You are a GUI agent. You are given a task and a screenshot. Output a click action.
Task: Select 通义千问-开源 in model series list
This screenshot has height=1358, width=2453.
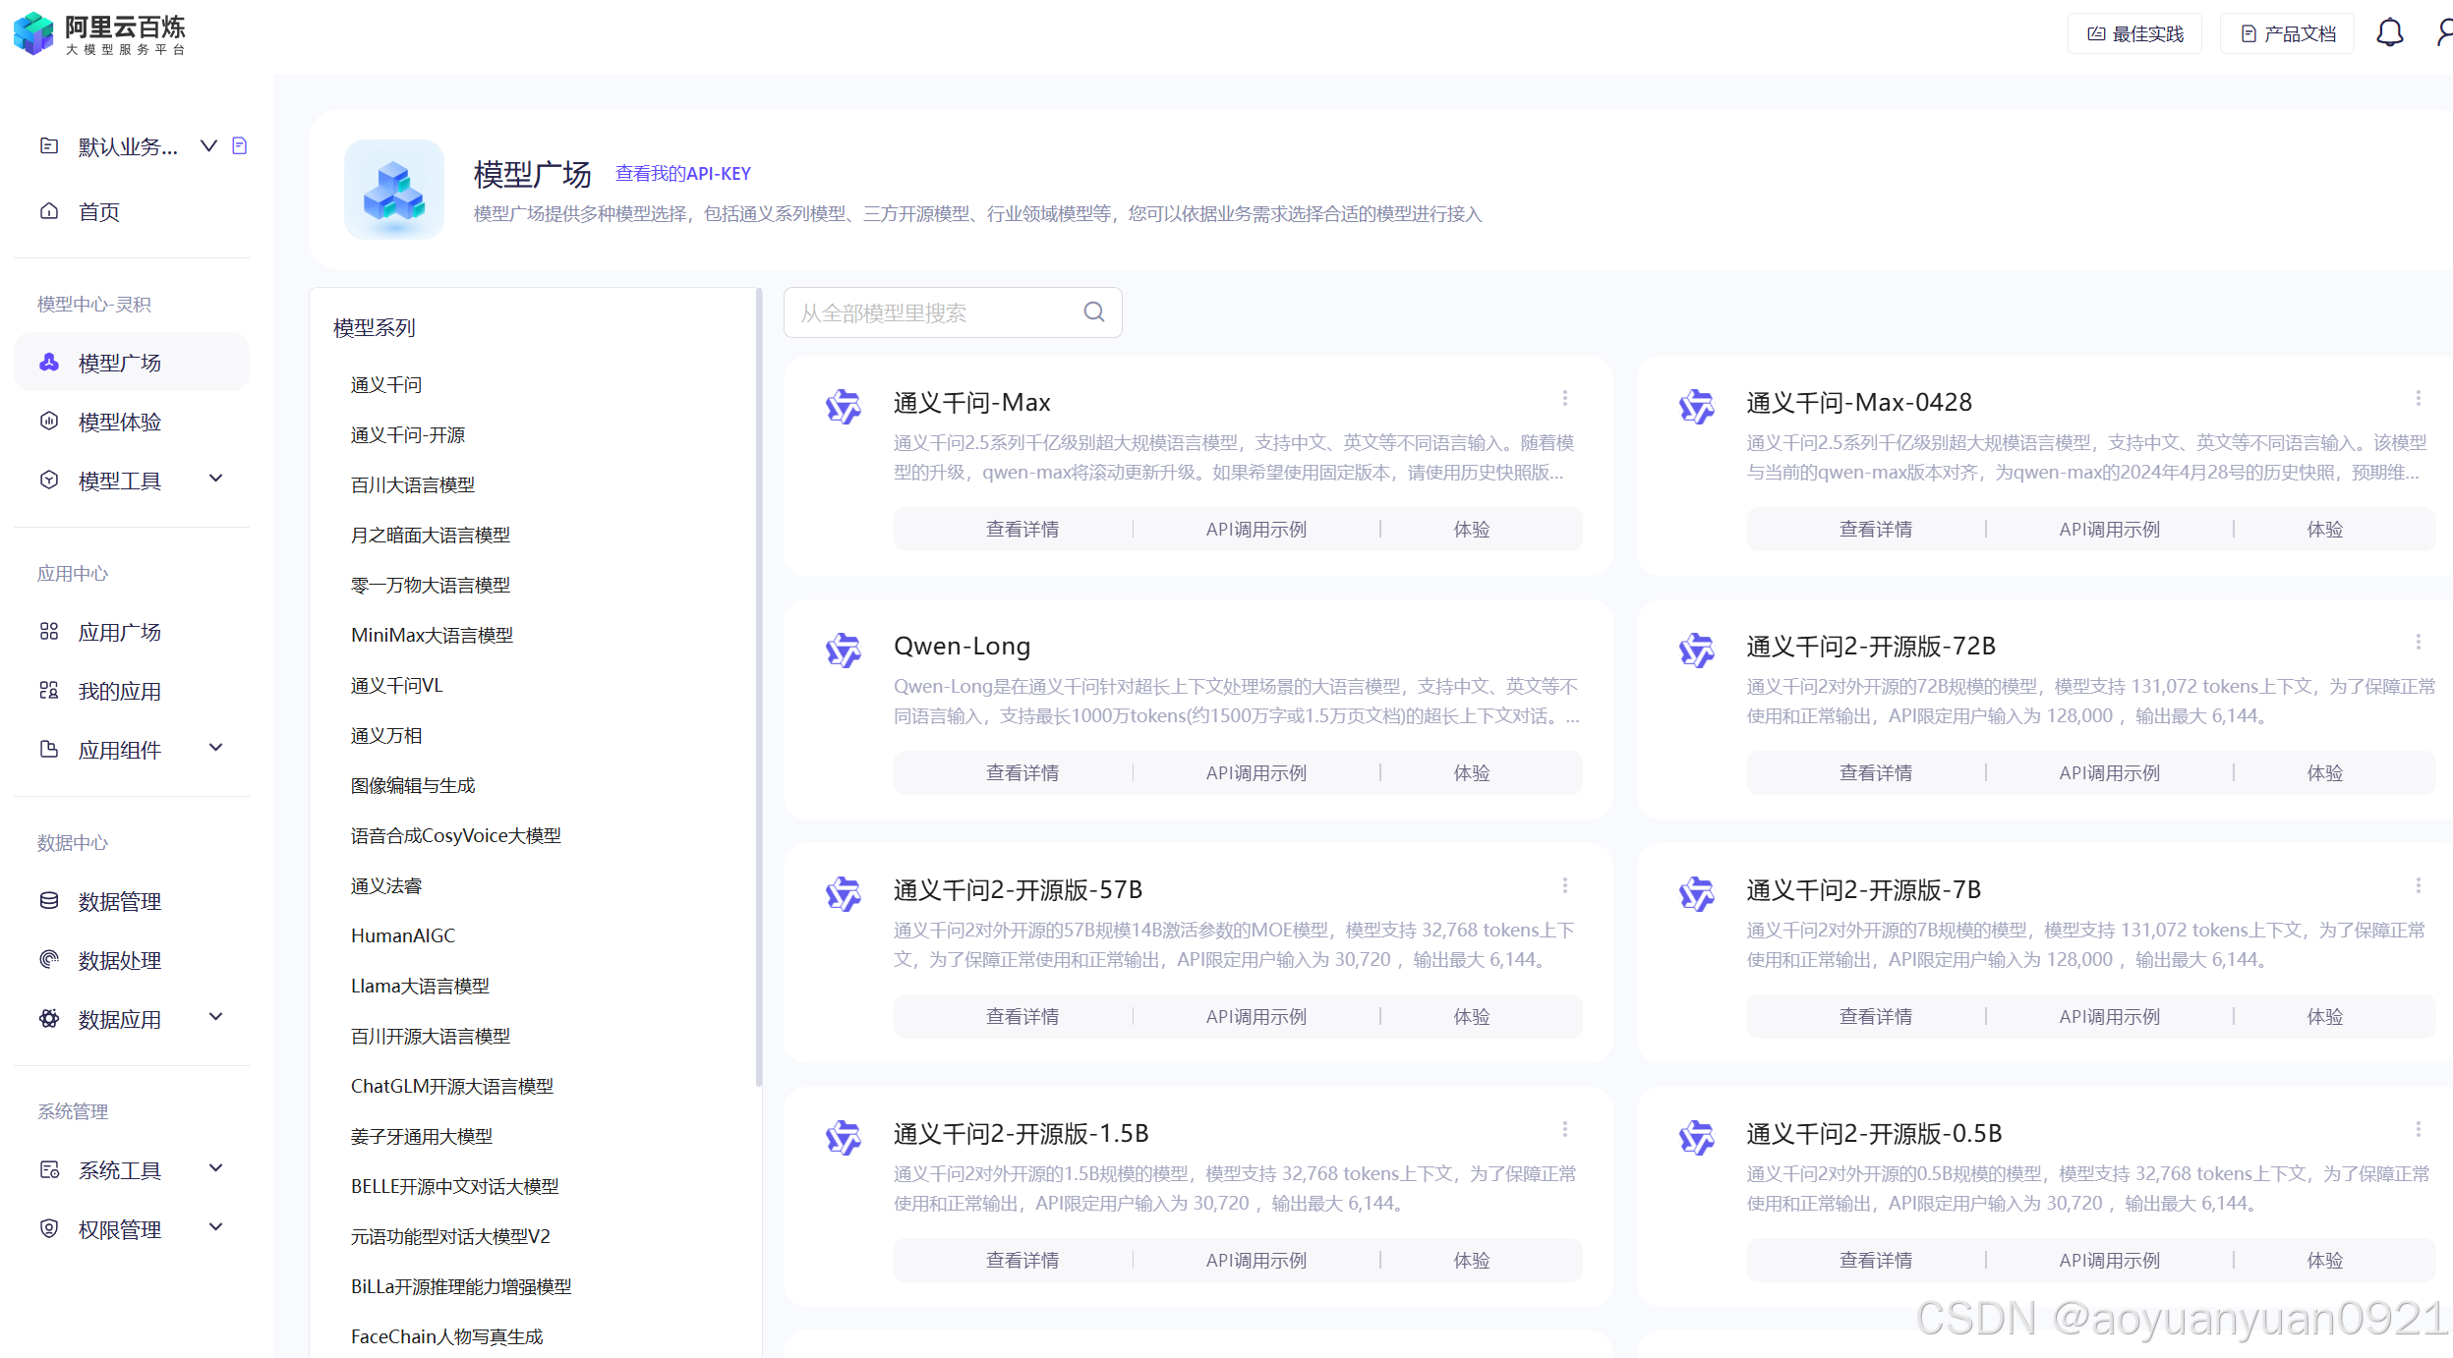click(408, 434)
